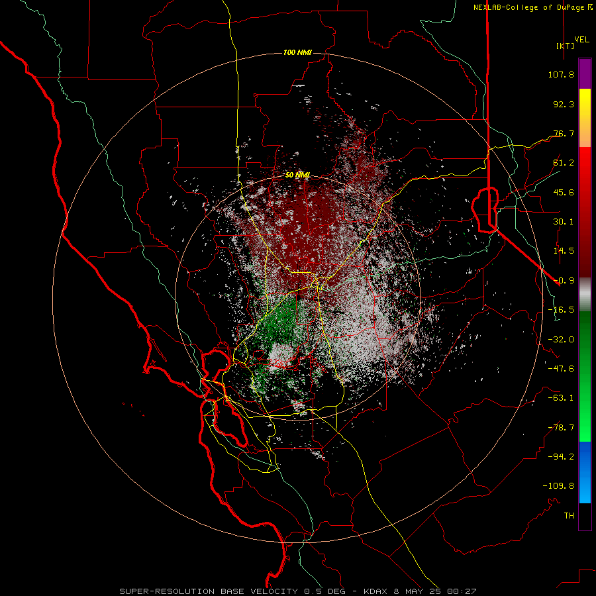Click the -0.9 value on velocity scale

point(564,281)
